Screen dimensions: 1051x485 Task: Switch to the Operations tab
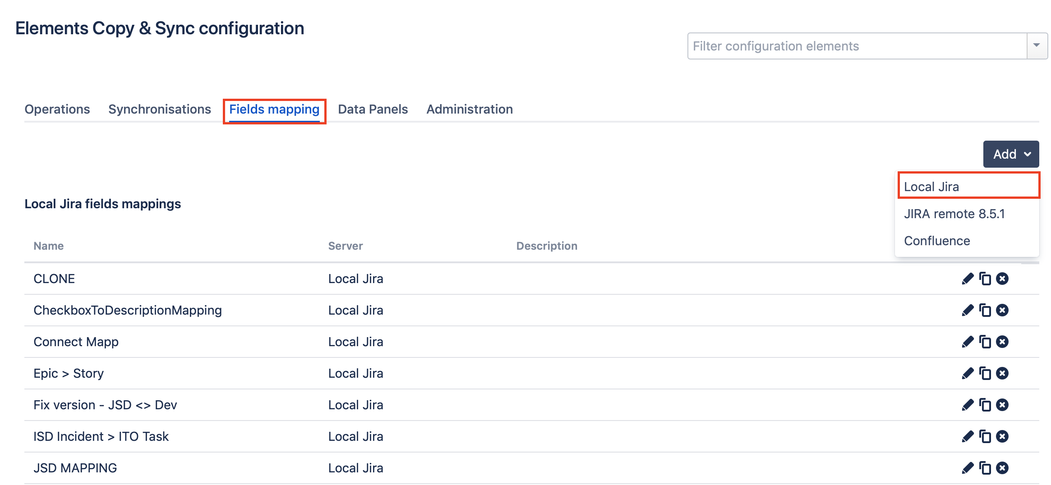click(x=57, y=109)
